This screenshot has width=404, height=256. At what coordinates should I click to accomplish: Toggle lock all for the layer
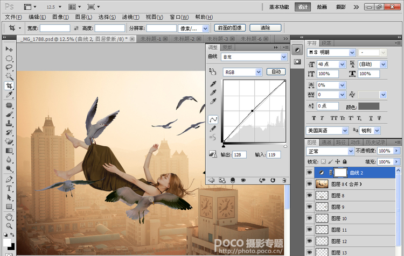pos(345,161)
